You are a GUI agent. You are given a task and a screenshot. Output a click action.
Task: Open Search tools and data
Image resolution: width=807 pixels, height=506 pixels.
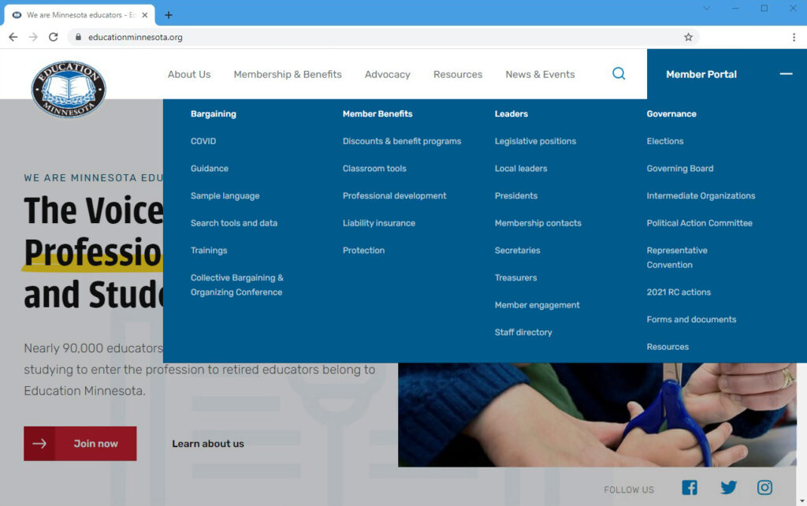233,223
